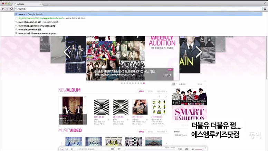Show next Music Video thumbnails
This screenshot has width=268, height=151.
tap(166, 143)
